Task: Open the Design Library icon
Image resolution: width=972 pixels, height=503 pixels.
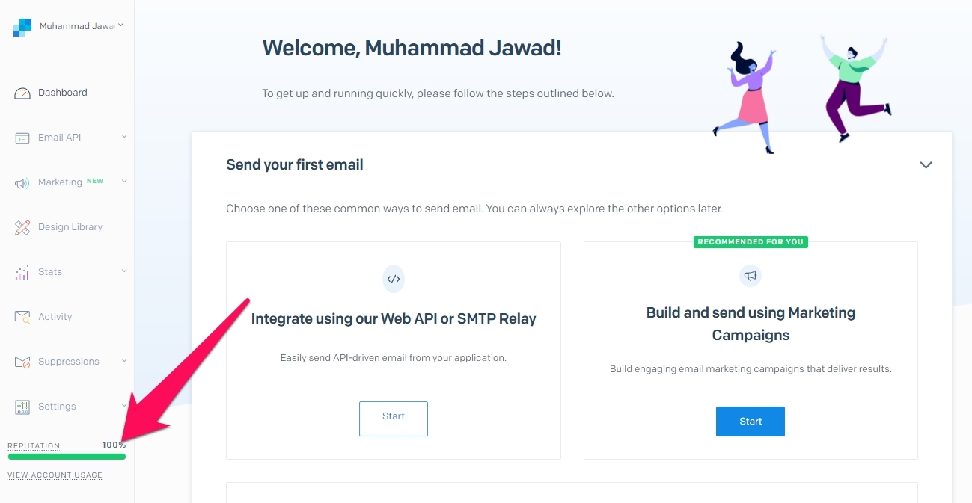Action: 22,227
